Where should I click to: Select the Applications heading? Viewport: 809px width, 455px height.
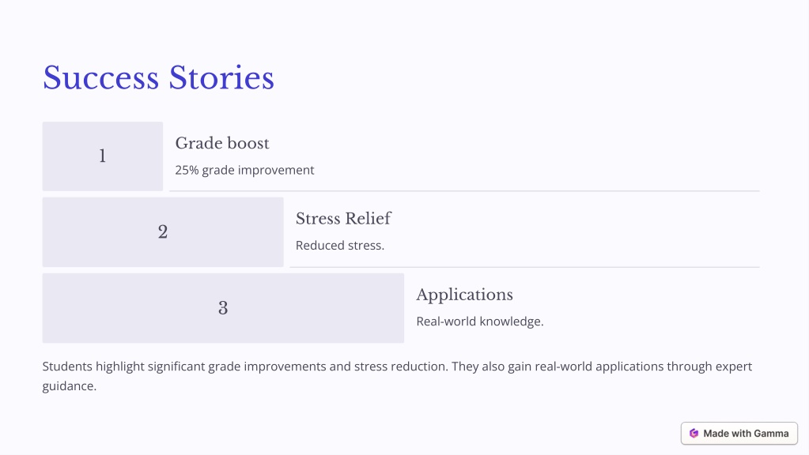point(464,295)
